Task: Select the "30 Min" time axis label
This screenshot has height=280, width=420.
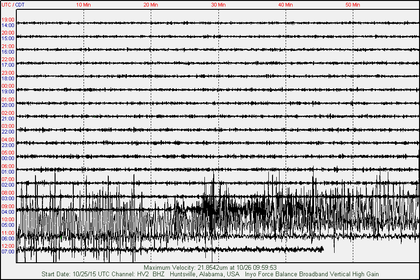Action: [x=218, y=5]
